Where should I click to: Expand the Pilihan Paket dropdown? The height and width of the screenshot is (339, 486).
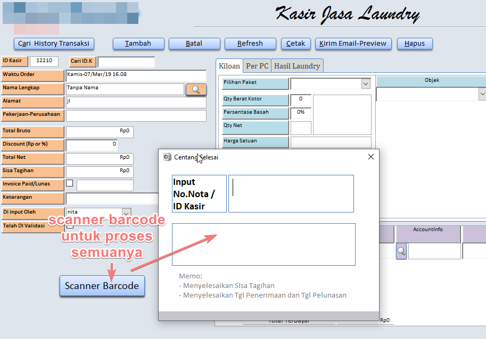pos(366,84)
